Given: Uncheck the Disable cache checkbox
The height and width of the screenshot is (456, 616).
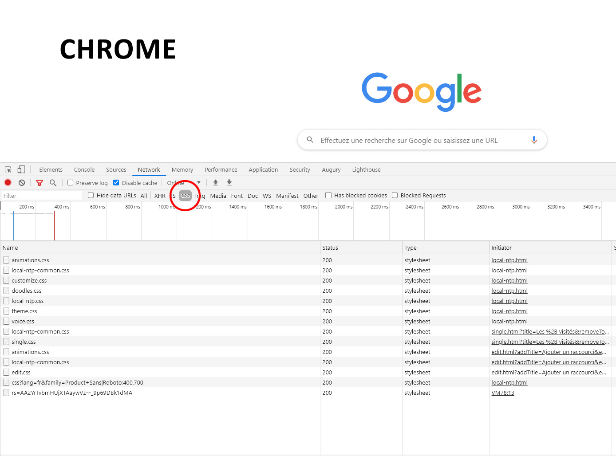Looking at the screenshot, I should coord(116,182).
